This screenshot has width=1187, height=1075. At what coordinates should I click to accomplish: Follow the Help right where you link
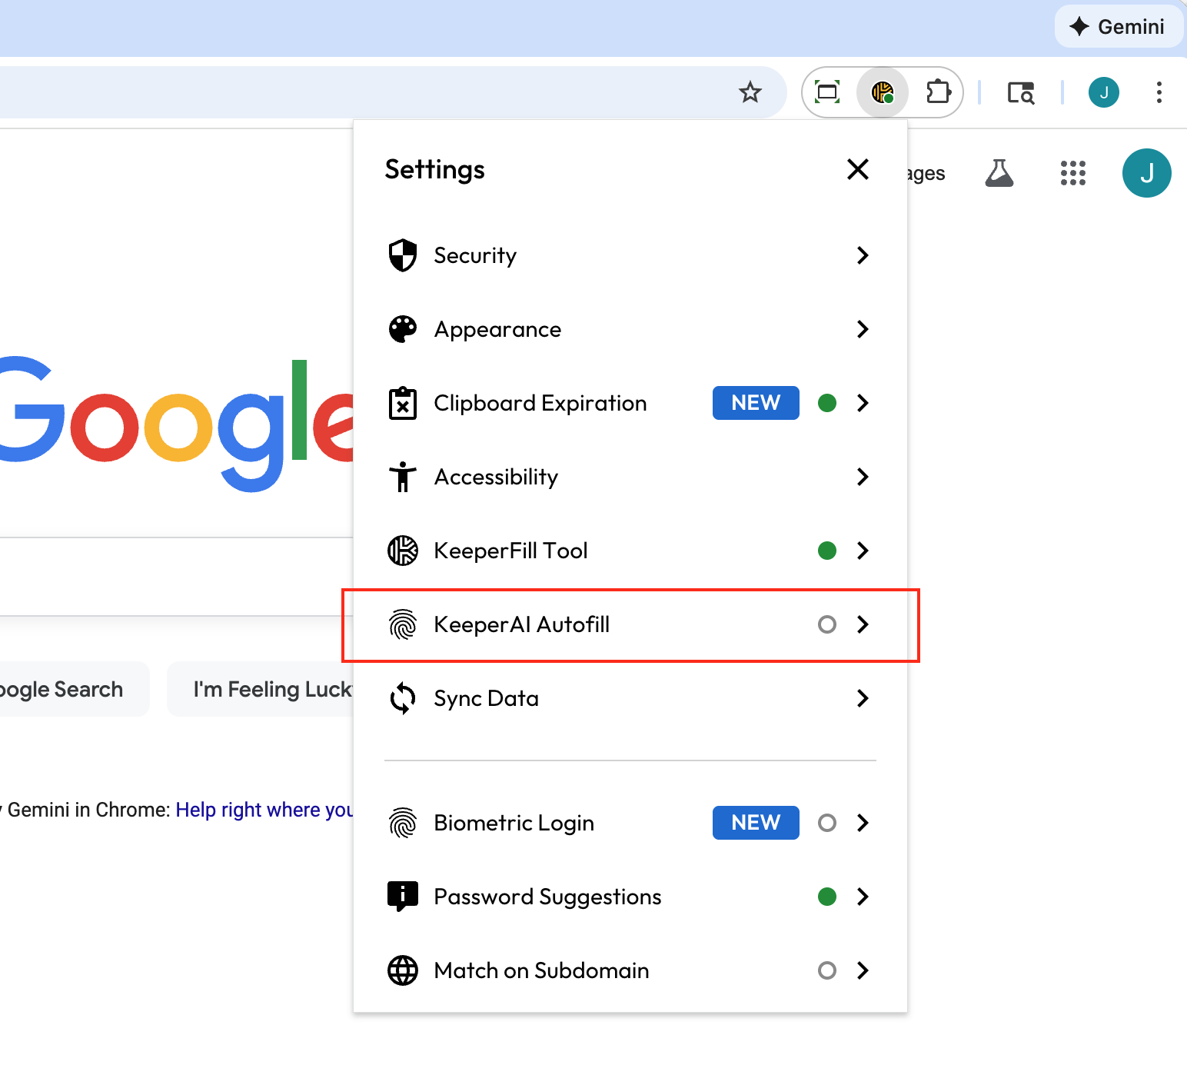(x=264, y=810)
